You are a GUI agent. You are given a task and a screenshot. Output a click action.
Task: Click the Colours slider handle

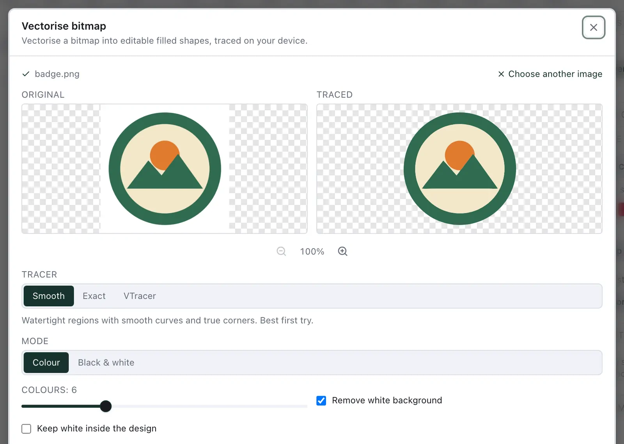106,406
